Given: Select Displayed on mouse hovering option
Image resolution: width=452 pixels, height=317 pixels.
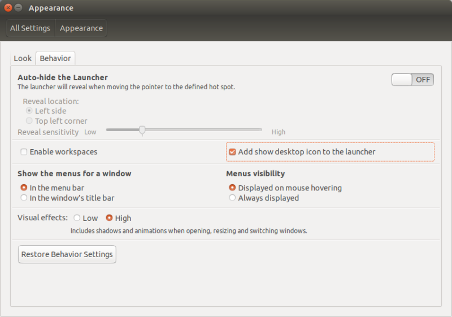Looking at the screenshot, I should 232,188.
